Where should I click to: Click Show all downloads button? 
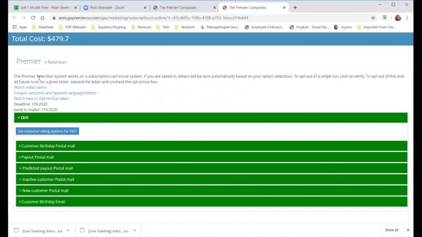pyautogui.click(x=391, y=230)
